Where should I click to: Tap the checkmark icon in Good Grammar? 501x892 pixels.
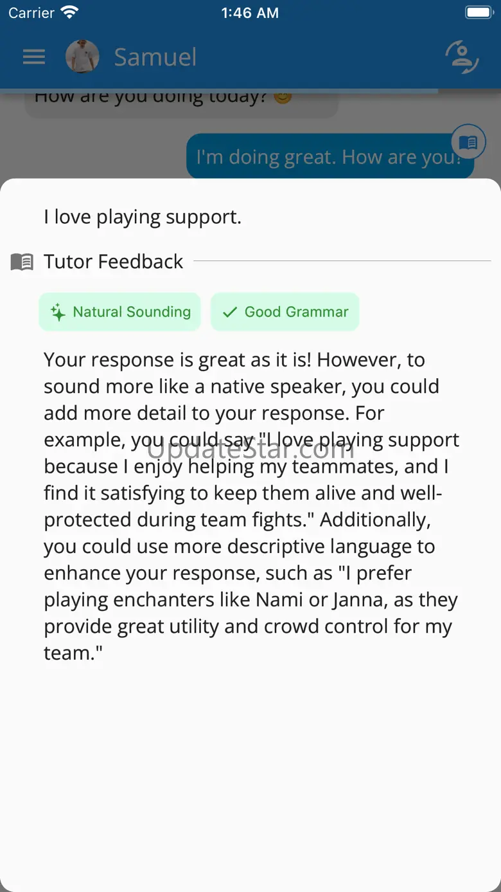(x=229, y=313)
